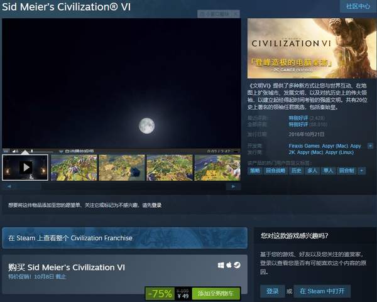Click the 请先登录 sign-in link

[x=151, y=205]
